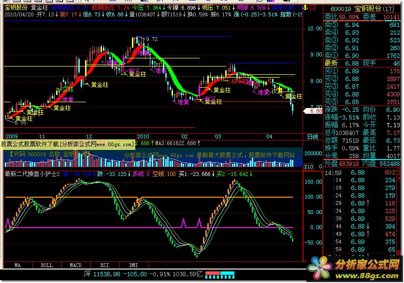Click the 9.72 peak price label
The image size is (404, 283).
tap(152, 39)
